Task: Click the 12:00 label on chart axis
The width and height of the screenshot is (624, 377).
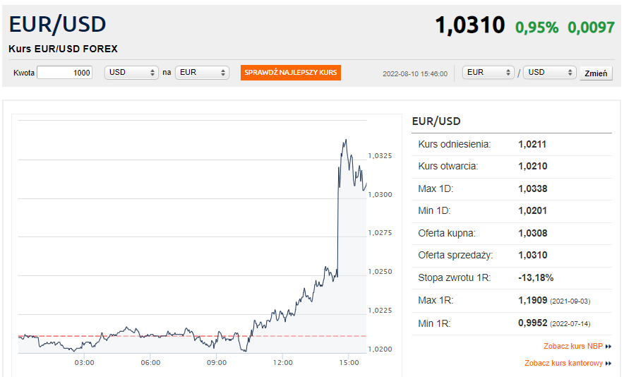Action: point(282,363)
